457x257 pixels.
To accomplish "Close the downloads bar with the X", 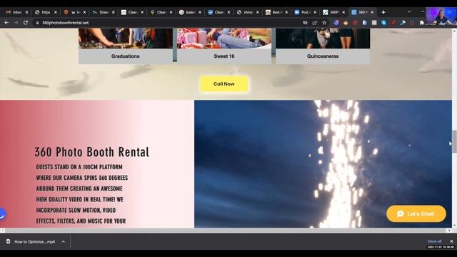I will (451, 241).
